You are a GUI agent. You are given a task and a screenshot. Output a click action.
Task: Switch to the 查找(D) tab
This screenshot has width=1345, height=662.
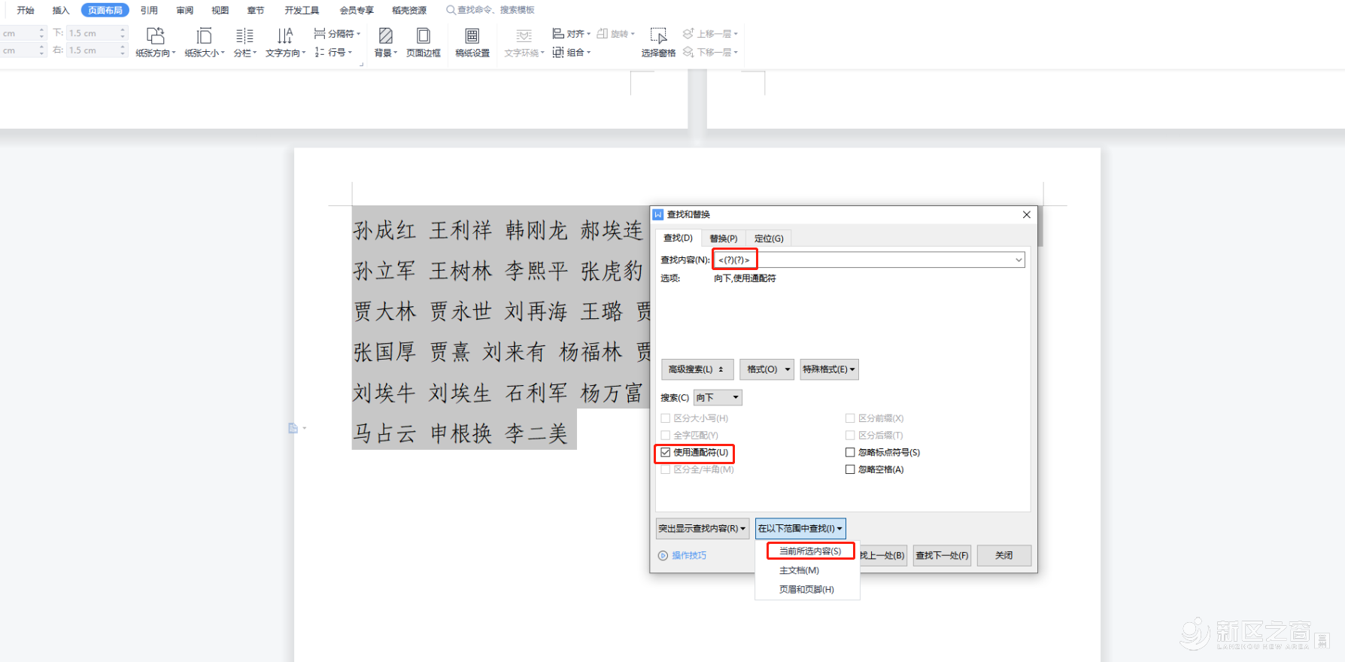click(678, 238)
